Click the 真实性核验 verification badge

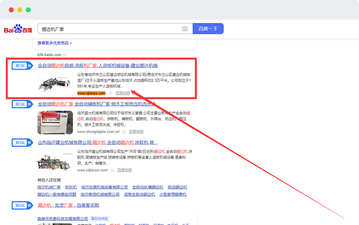[x=99, y=219]
